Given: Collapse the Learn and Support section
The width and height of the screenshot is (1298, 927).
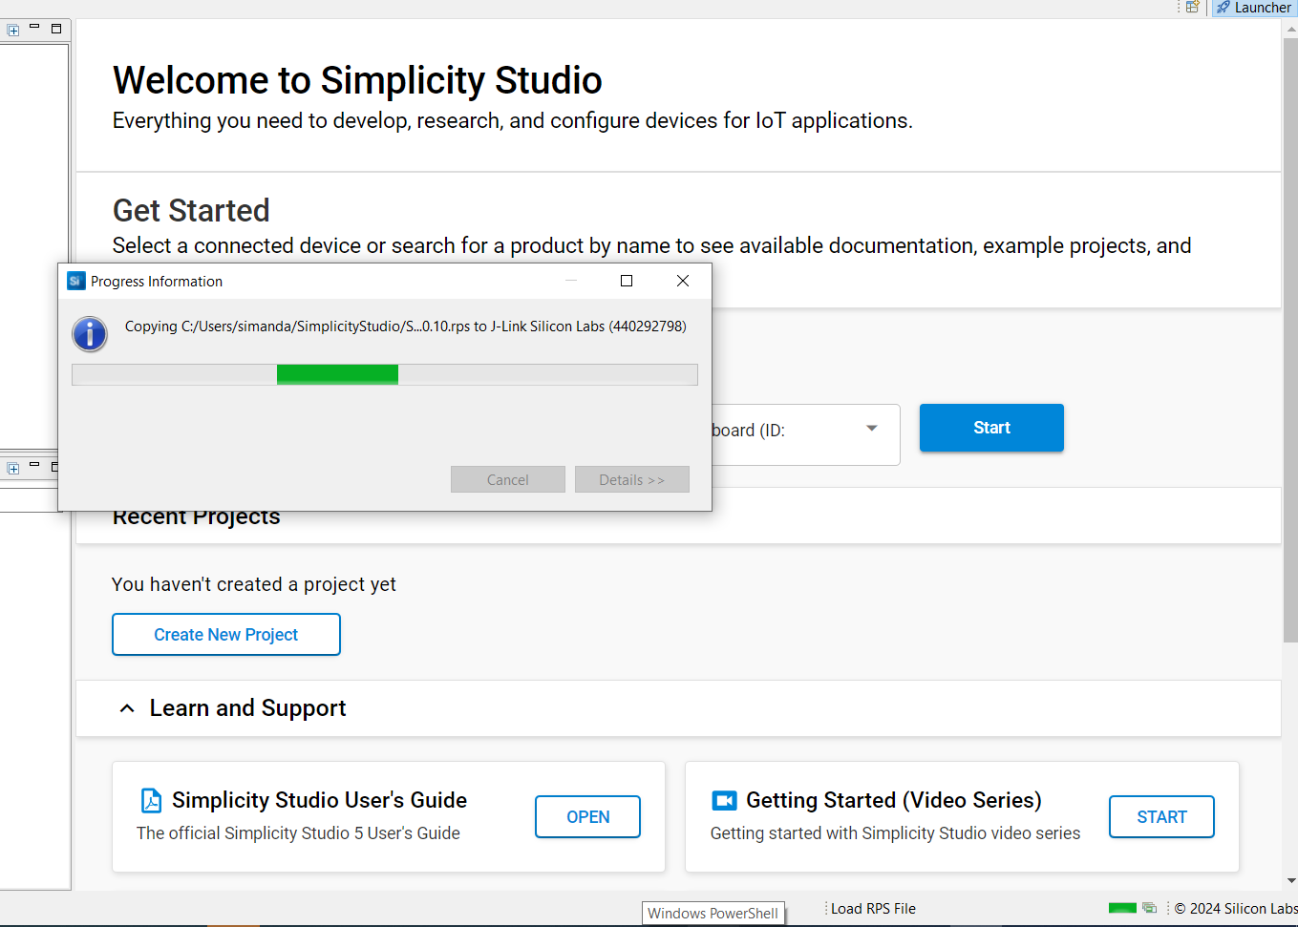Looking at the screenshot, I should [127, 708].
